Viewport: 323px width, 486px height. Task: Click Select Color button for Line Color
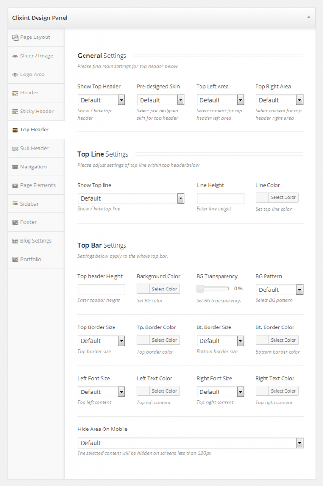coord(283,197)
